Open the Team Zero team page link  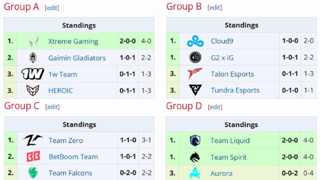[x=66, y=141]
